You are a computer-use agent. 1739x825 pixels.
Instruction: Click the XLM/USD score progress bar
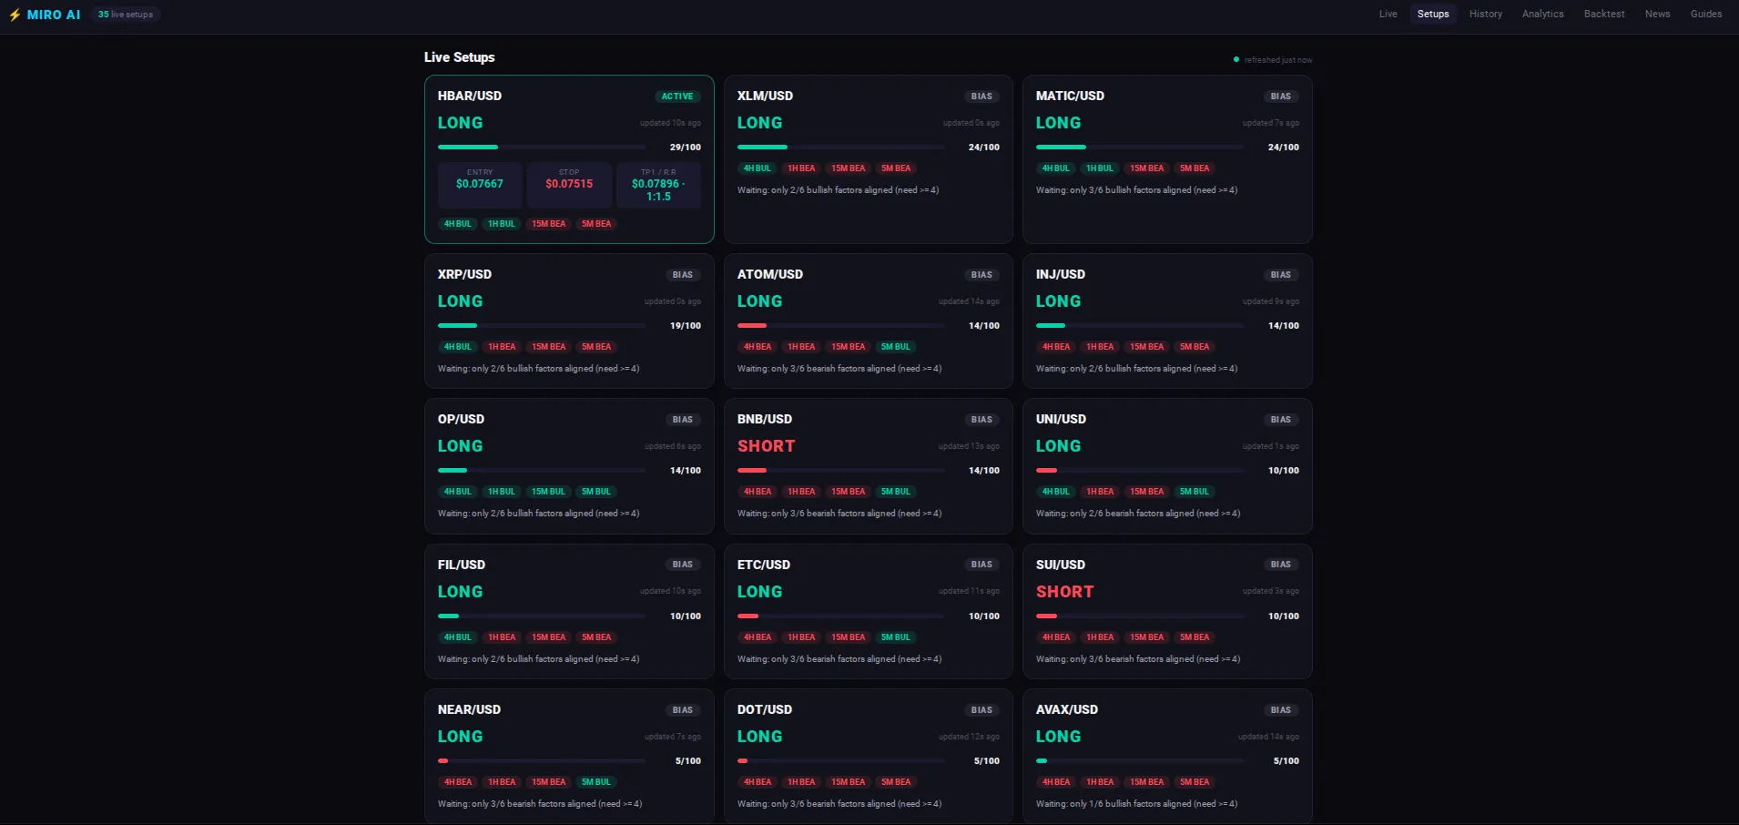[840, 148]
